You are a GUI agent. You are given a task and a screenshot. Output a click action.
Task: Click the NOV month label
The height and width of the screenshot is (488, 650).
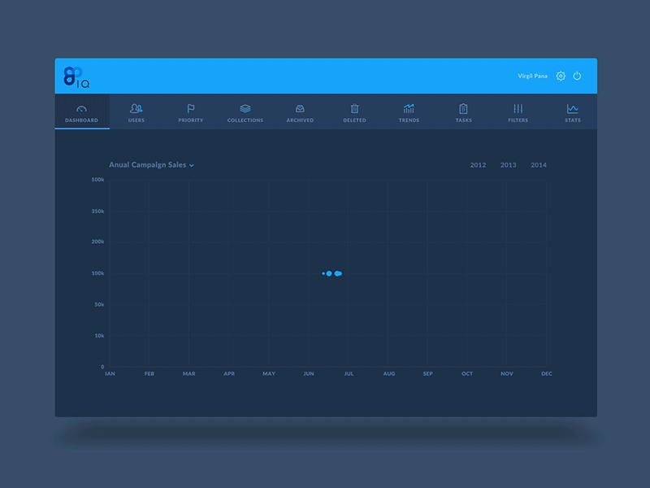[x=507, y=374]
